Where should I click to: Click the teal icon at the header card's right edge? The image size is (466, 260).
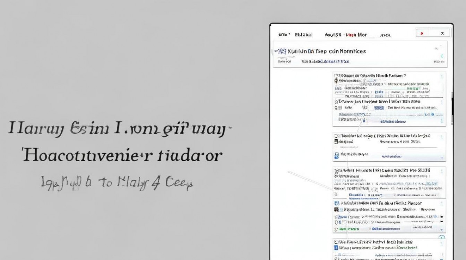[x=442, y=56]
